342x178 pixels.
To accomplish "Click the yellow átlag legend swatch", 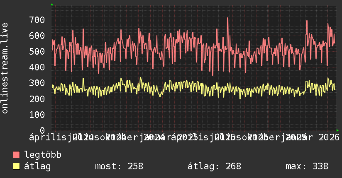I will (16, 166).
